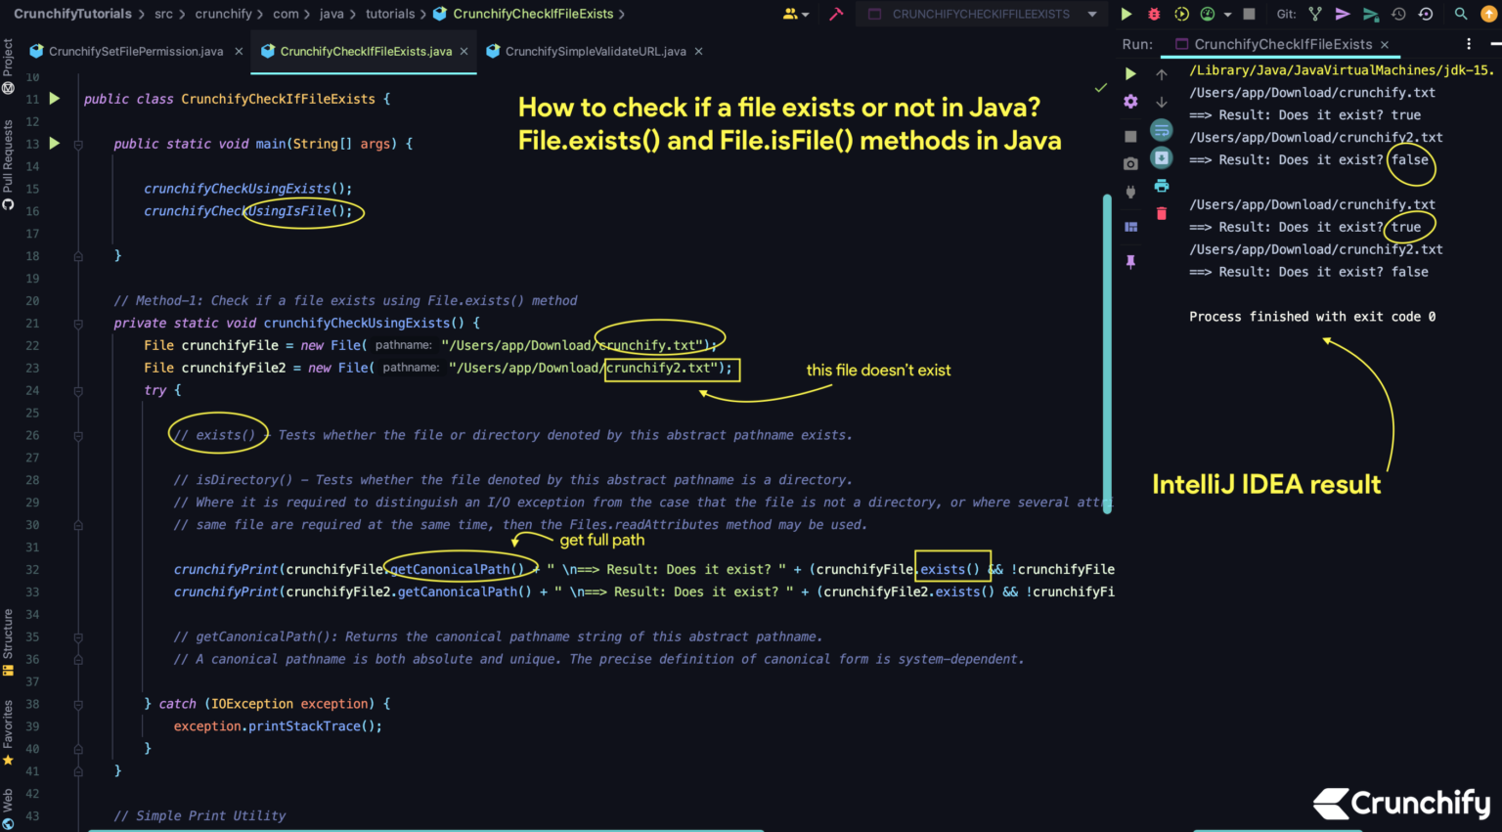Image resolution: width=1502 pixels, height=832 pixels.
Task: Start a Debug session with the bug icon
Action: (x=1154, y=14)
